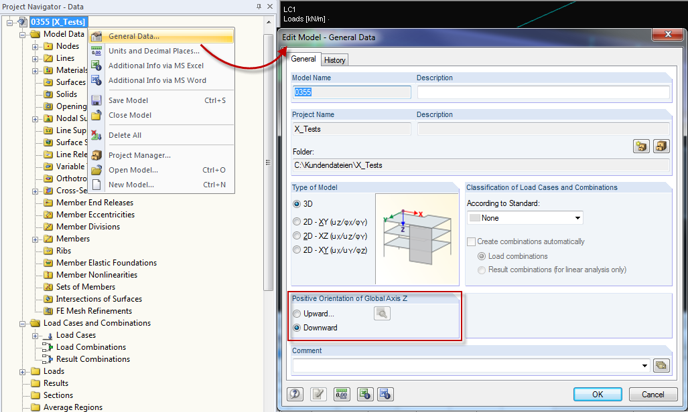Choose Delete All from the context menu
Screen dimensions: 688x412
[x=161, y=135]
